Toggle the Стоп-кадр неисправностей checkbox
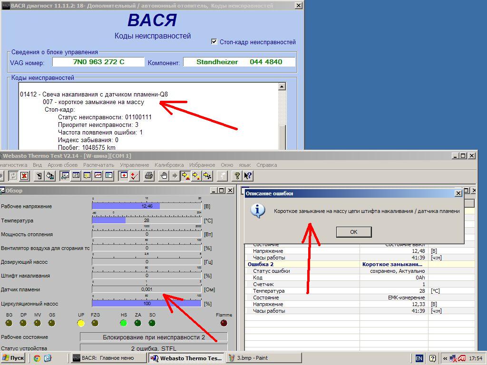The image size is (487, 365). (x=214, y=42)
